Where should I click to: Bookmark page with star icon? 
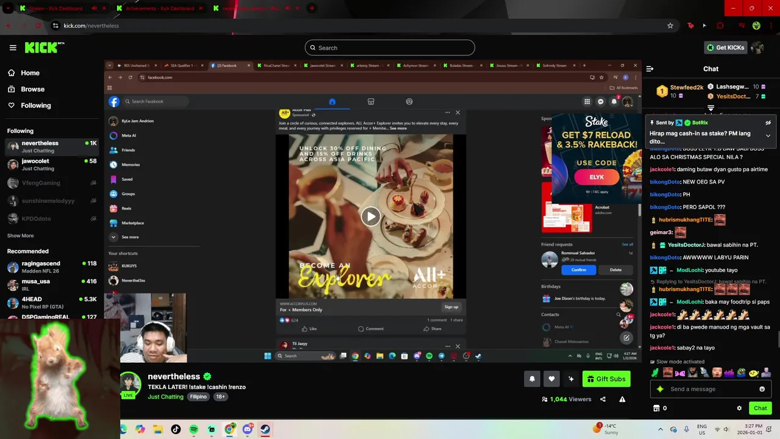670,26
